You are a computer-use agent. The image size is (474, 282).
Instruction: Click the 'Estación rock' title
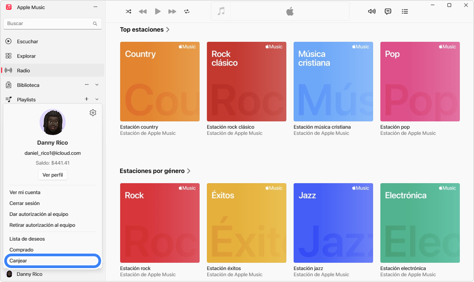tap(135, 268)
